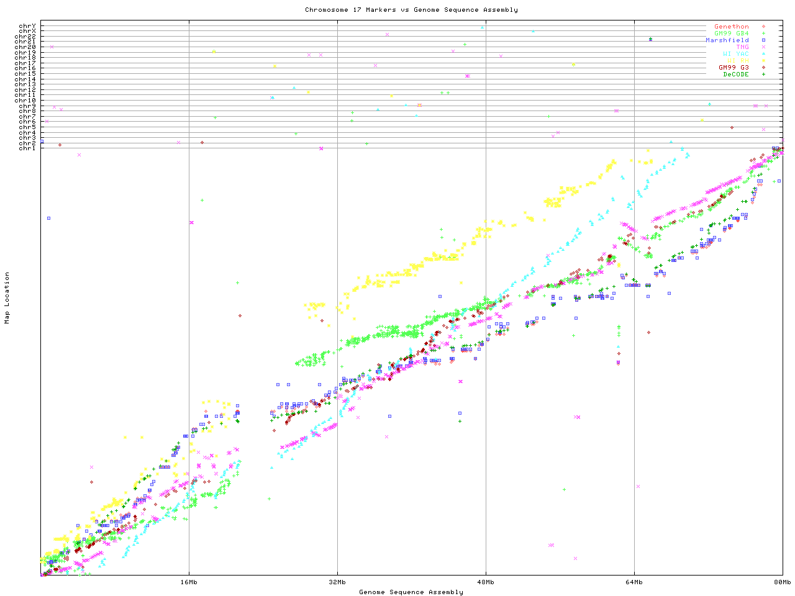This screenshot has height=596, width=795.
Task: Click the 32Mb x-axis tick label
Action: (x=337, y=582)
